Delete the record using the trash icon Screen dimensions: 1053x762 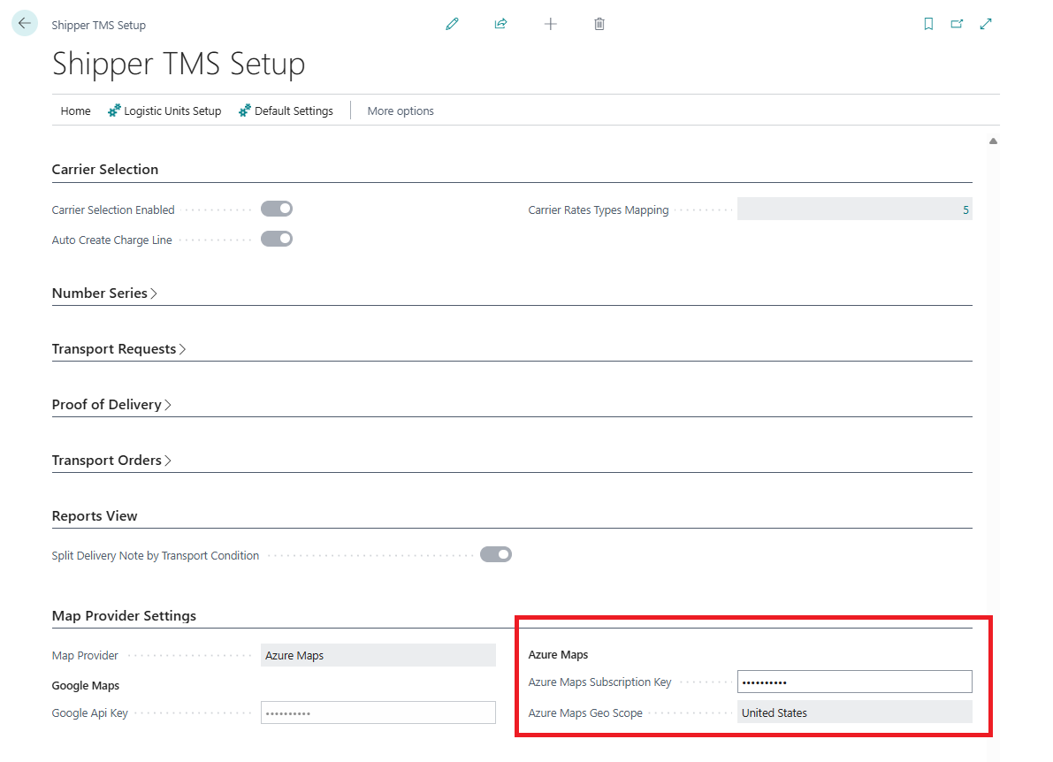point(599,24)
